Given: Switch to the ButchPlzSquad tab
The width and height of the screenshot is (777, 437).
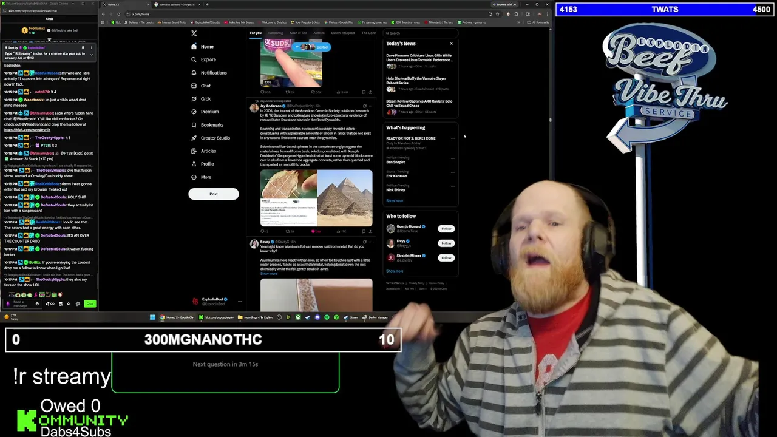Looking at the screenshot, I should 343,33.
